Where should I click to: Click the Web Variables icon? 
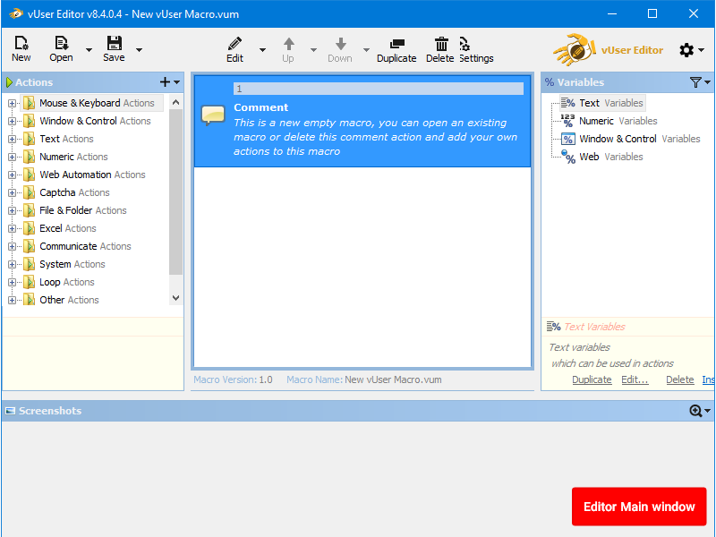coord(567,157)
